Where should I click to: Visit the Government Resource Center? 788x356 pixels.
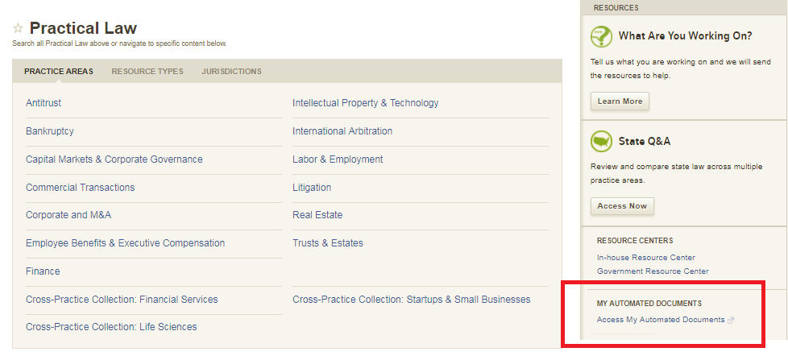coord(653,271)
